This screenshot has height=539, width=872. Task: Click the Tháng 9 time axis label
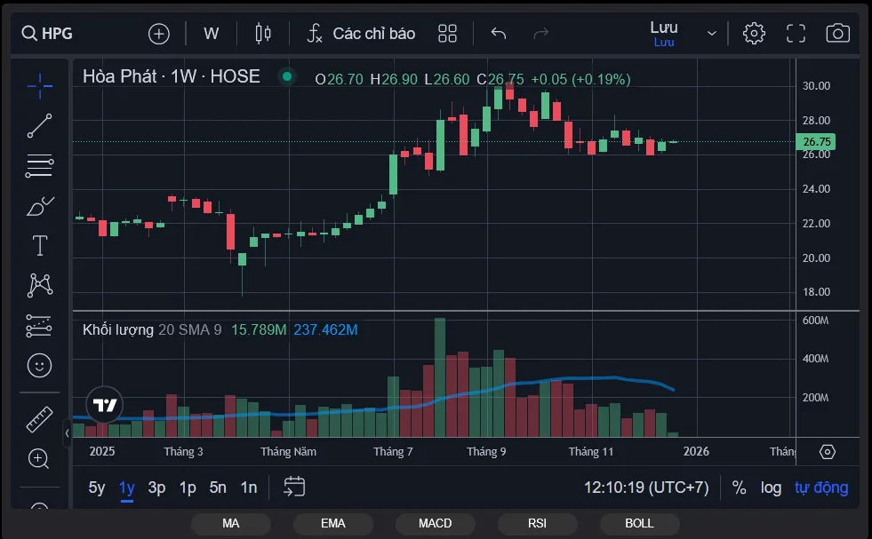pos(486,451)
